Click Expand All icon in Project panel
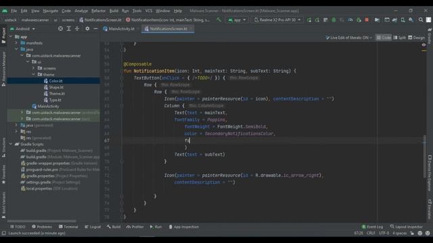 [68, 28]
